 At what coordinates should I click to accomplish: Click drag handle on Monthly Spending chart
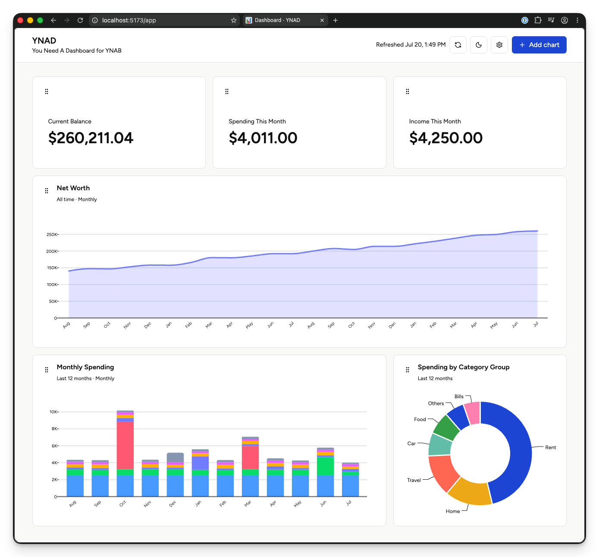pos(47,370)
